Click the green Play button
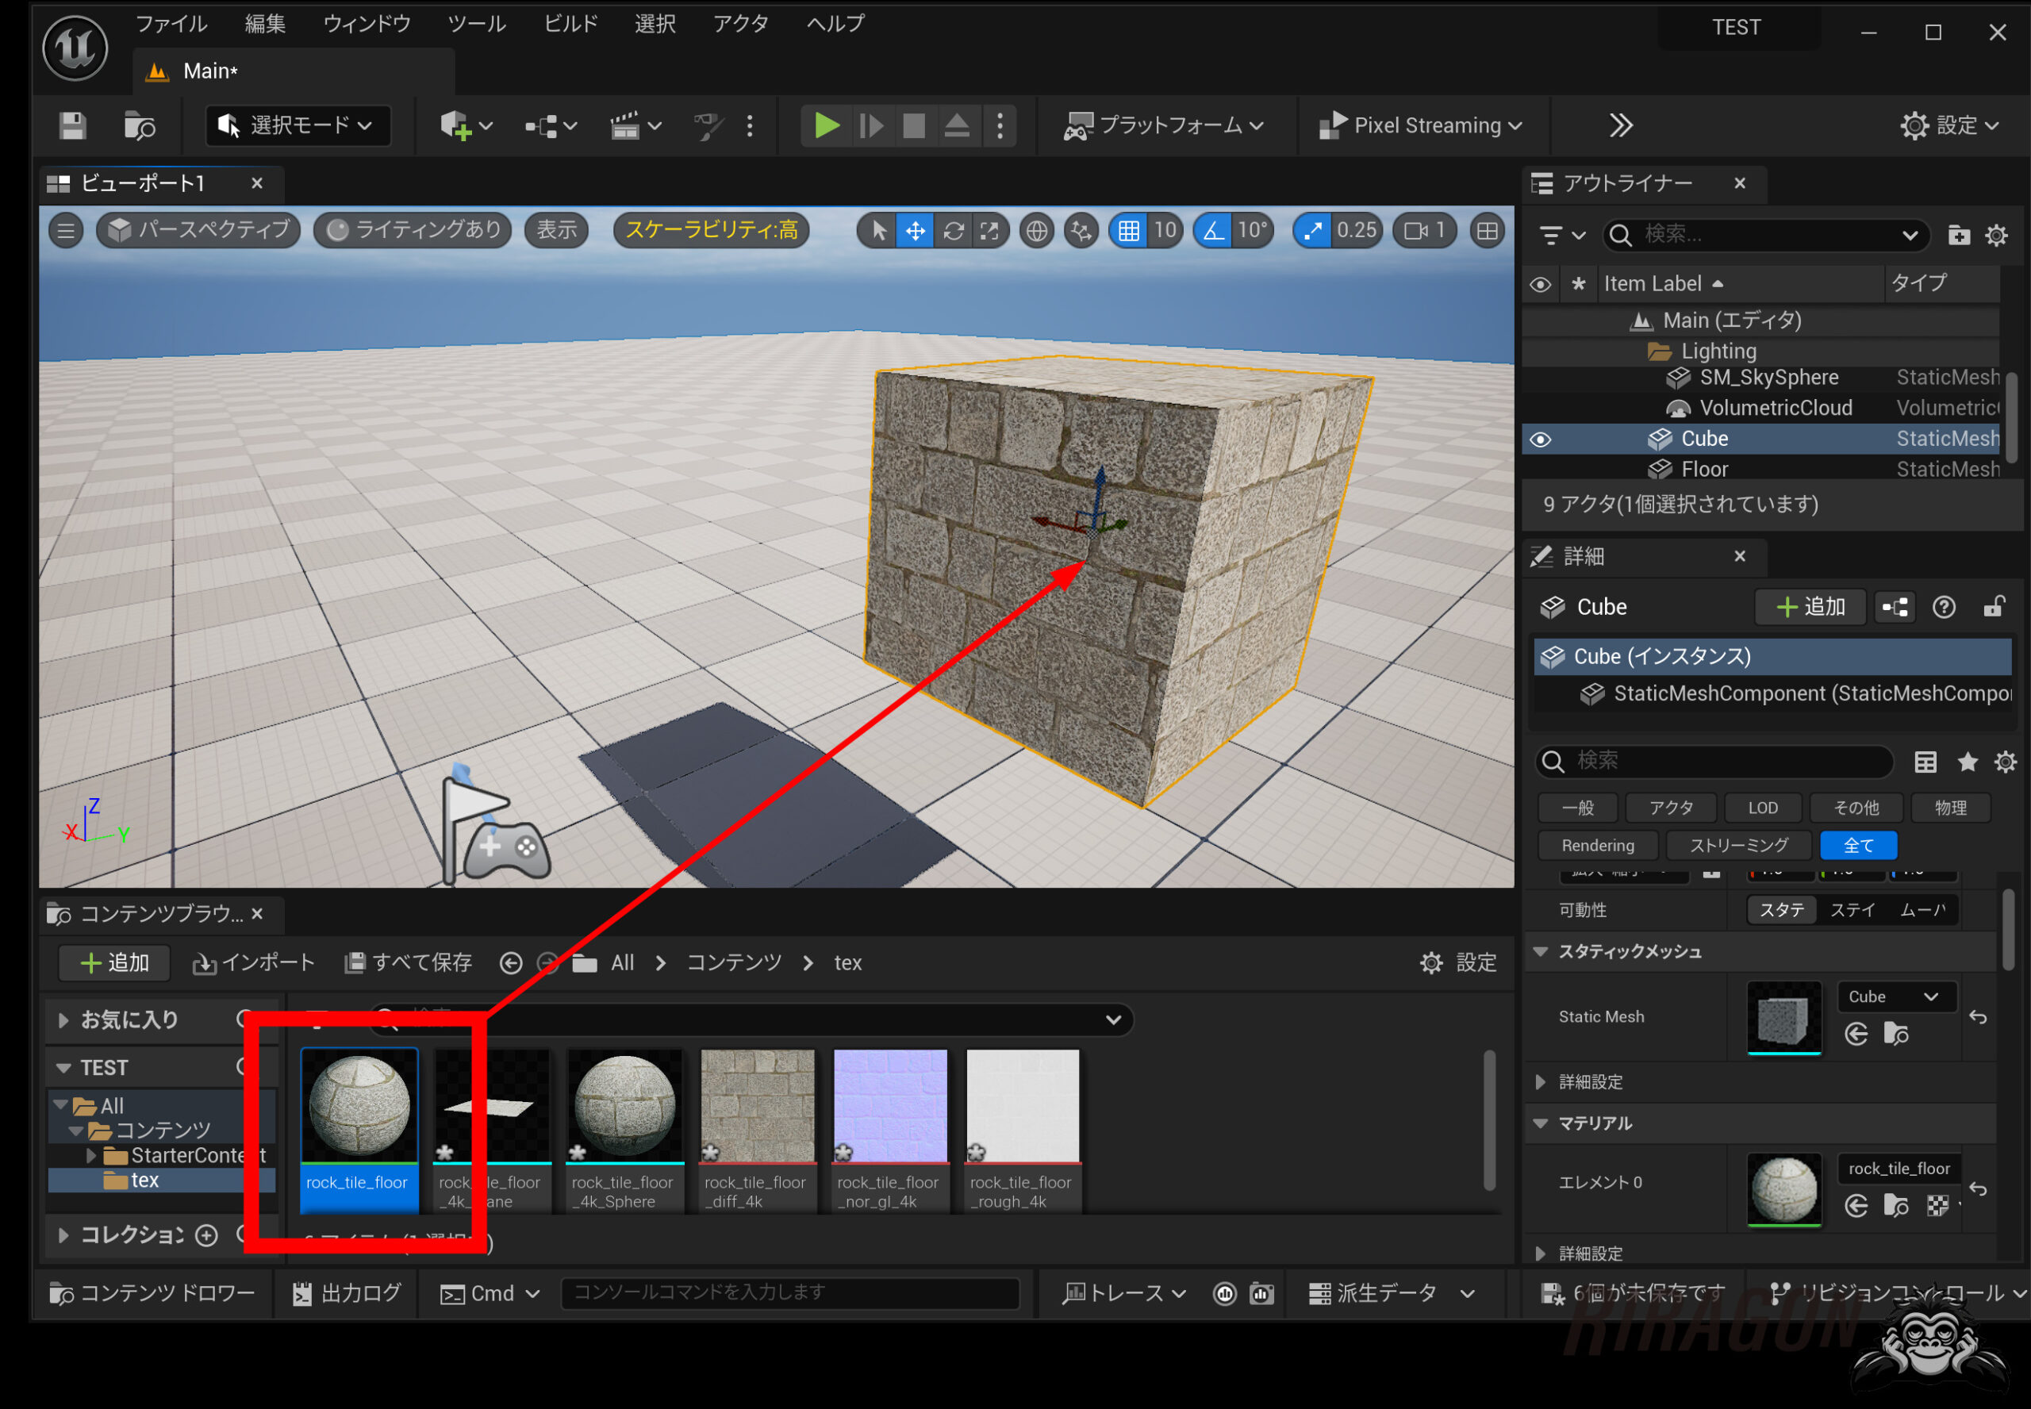Screen dimensions: 2031x1409 click(x=826, y=125)
